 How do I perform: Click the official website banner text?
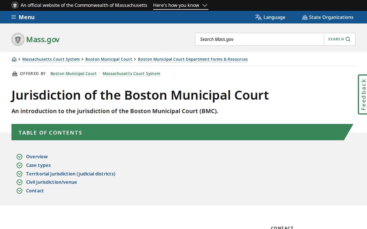pos(84,5)
